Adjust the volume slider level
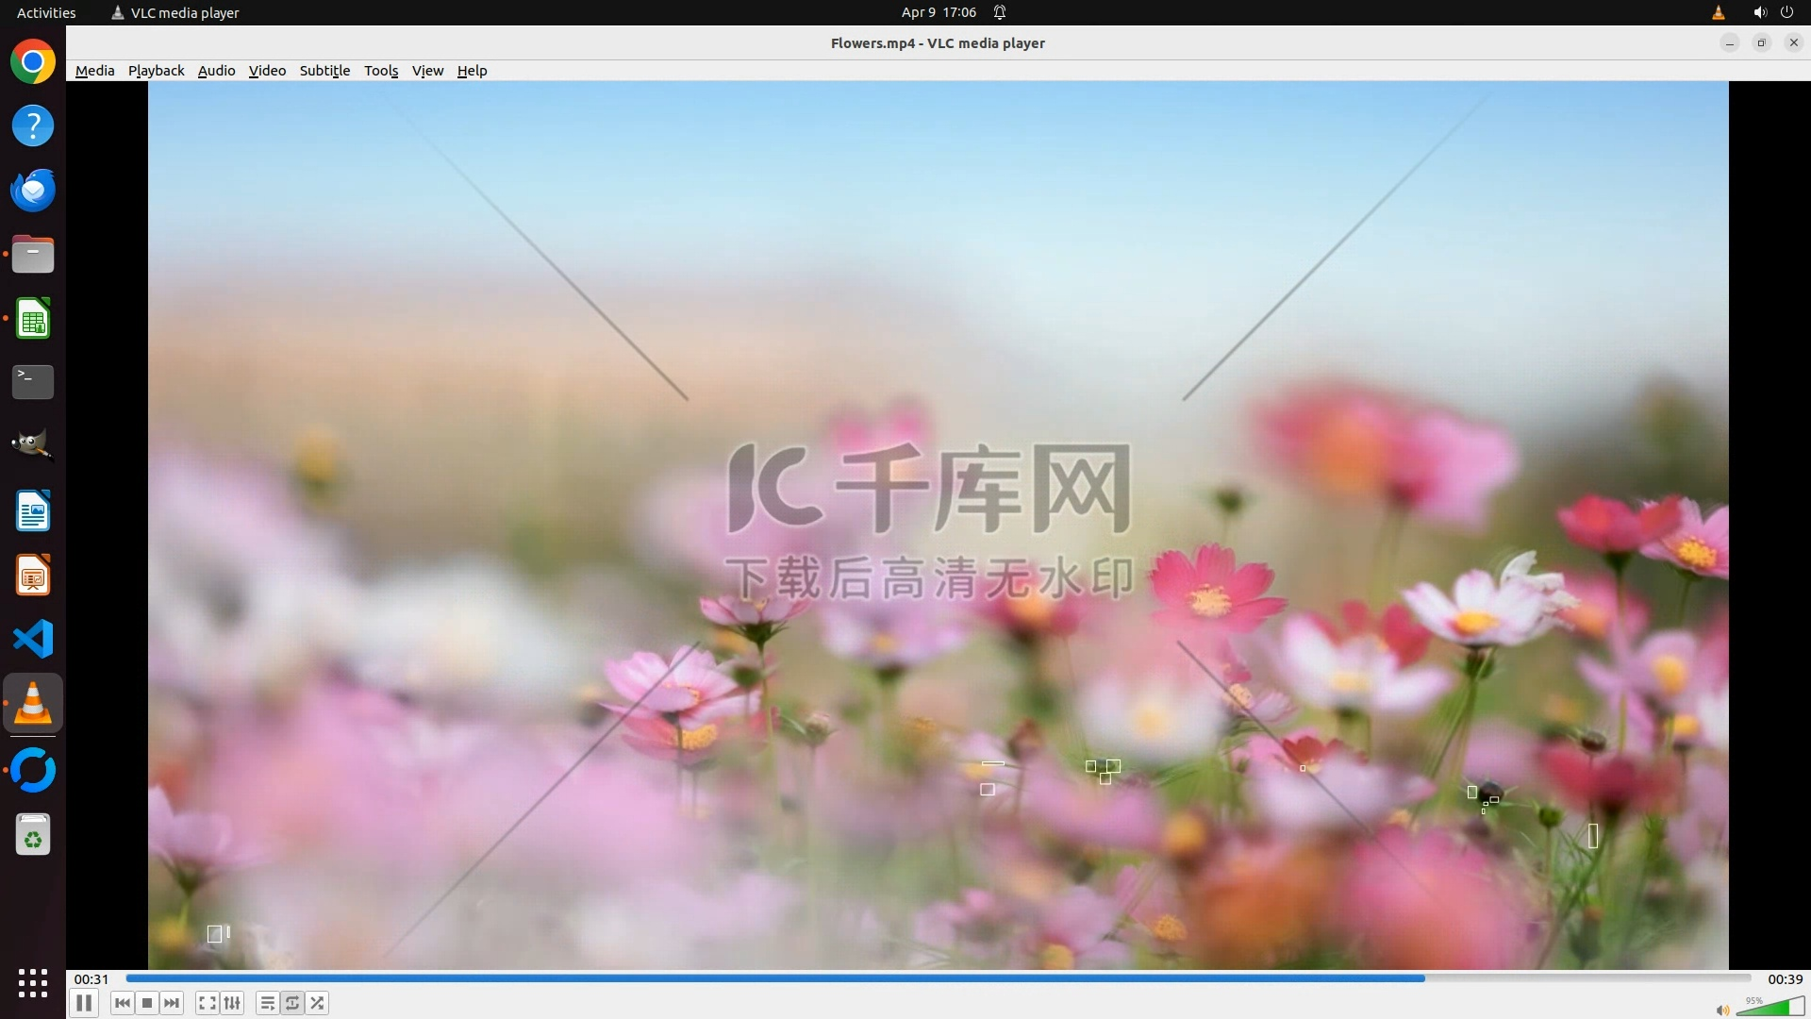This screenshot has width=1811, height=1019. click(x=1771, y=1008)
